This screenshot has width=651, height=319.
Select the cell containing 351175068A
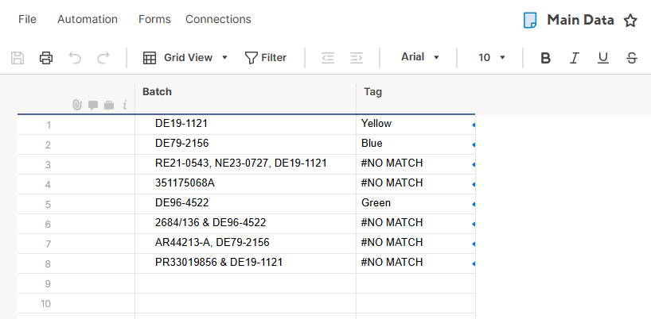(245, 184)
